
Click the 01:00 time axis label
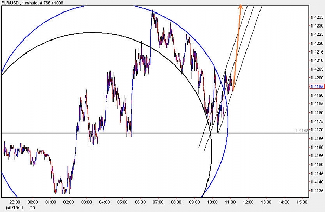[x=50, y=202]
